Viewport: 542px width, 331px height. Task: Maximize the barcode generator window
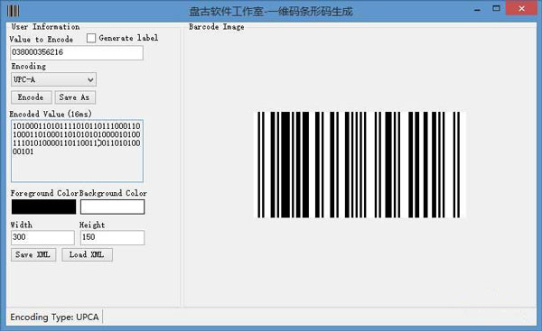tap(496, 9)
